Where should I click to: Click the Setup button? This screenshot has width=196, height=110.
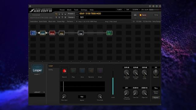pyautogui.click(x=156, y=15)
